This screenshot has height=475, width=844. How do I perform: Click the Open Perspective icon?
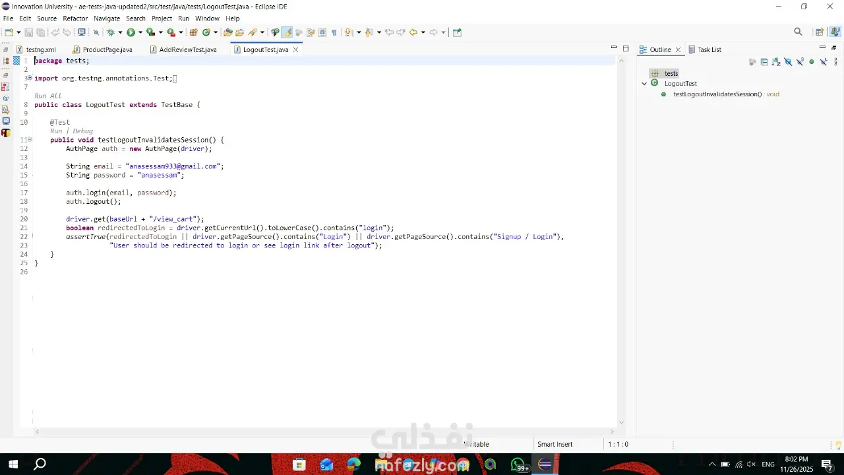[820, 32]
